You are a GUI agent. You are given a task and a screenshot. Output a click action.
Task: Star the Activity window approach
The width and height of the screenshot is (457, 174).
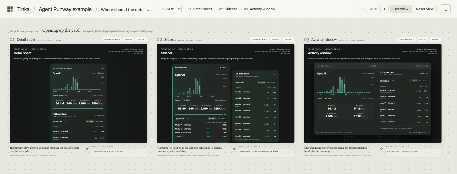tap(381, 149)
